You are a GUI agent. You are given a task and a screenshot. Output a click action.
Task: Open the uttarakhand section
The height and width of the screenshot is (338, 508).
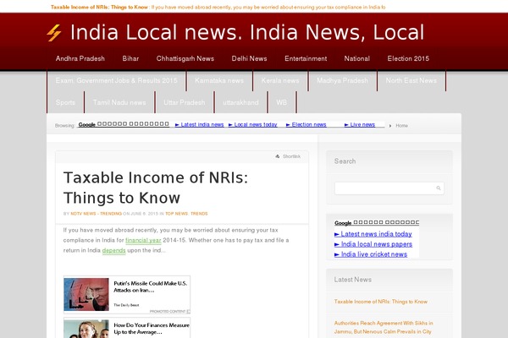[x=240, y=102]
